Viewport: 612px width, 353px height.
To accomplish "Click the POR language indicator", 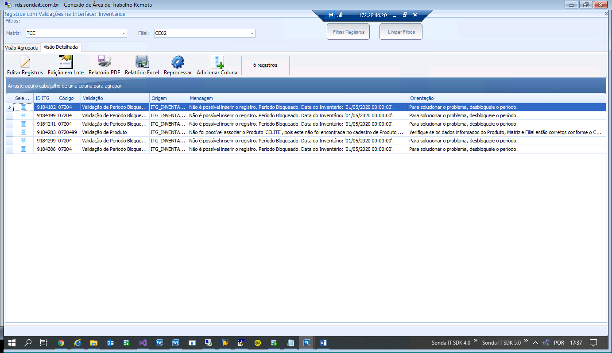I will pos(559,342).
